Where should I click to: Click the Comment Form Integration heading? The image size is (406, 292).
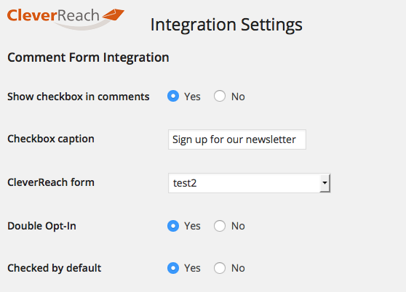pos(88,58)
